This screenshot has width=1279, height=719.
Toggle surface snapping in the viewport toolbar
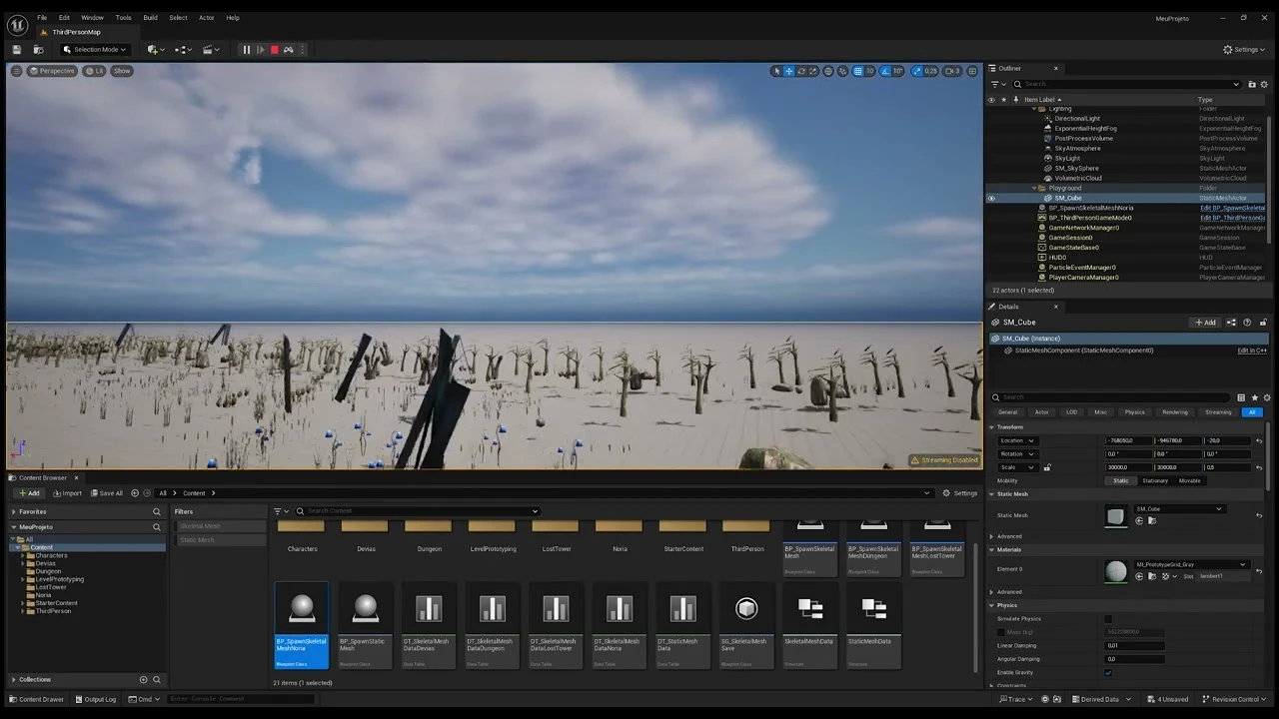coord(842,71)
